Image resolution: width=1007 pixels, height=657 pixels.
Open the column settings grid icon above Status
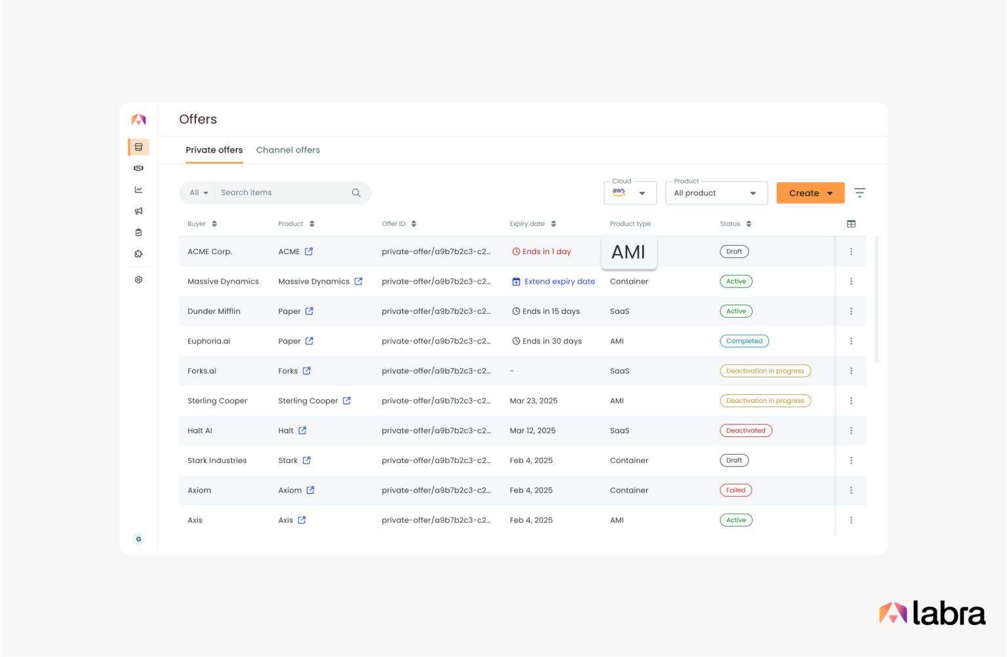[851, 223]
